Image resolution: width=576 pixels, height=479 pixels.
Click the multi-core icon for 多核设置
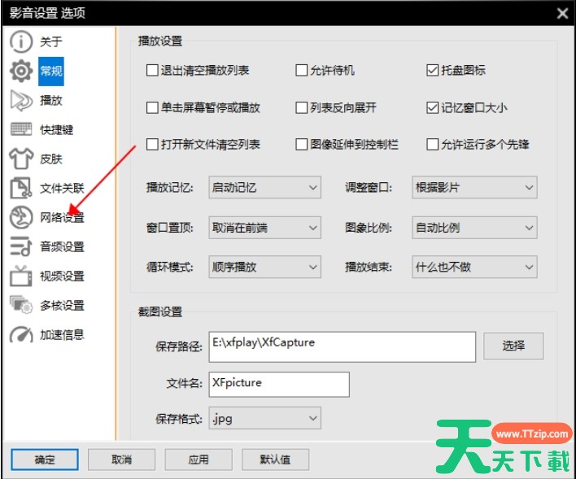point(21,305)
